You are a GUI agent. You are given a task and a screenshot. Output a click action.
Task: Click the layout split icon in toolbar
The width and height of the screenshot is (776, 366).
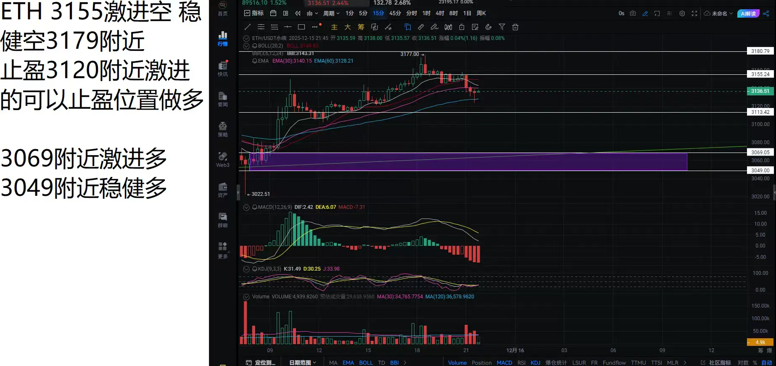pos(285,13)
